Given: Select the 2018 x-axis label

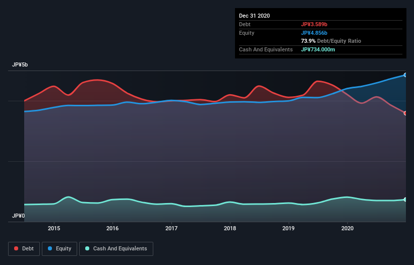Looking at the screenshot, I should click(230, 228).
